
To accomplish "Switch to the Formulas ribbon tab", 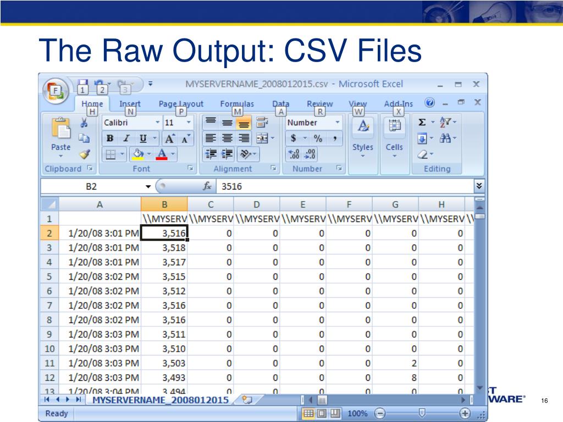I will tap(238, 104).
